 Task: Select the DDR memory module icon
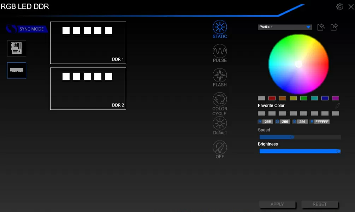[x=17, y=70]
